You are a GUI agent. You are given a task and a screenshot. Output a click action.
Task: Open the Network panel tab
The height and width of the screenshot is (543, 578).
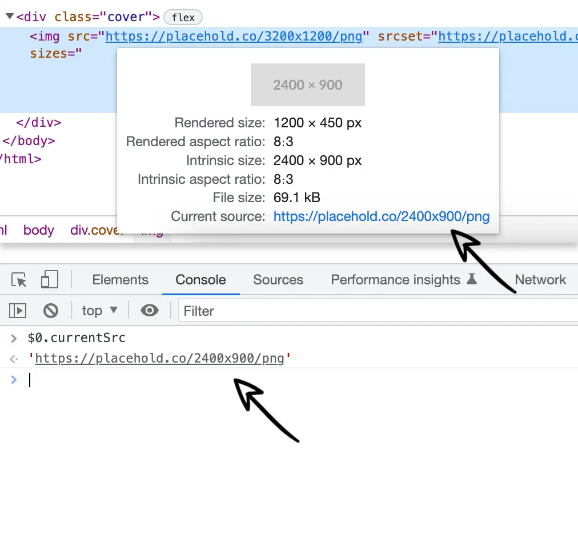click(x=540, y=280)
